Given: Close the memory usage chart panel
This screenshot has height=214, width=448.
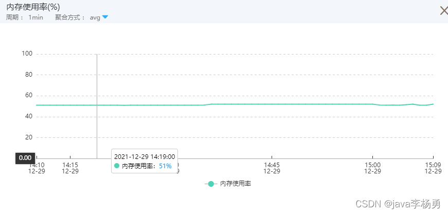Looking at the screenshot, I should (443, 10).
